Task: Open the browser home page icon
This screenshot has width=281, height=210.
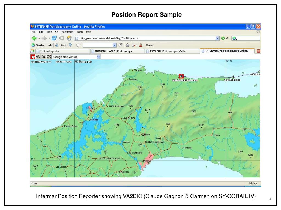Action: click(69, 38)
